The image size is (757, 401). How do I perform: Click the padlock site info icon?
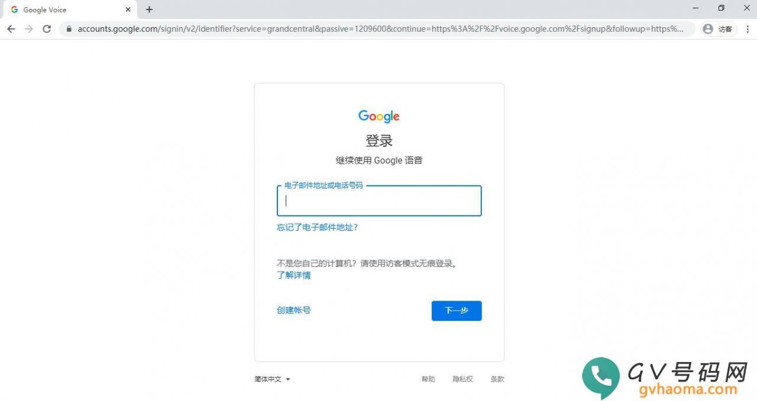pos(69,29)
